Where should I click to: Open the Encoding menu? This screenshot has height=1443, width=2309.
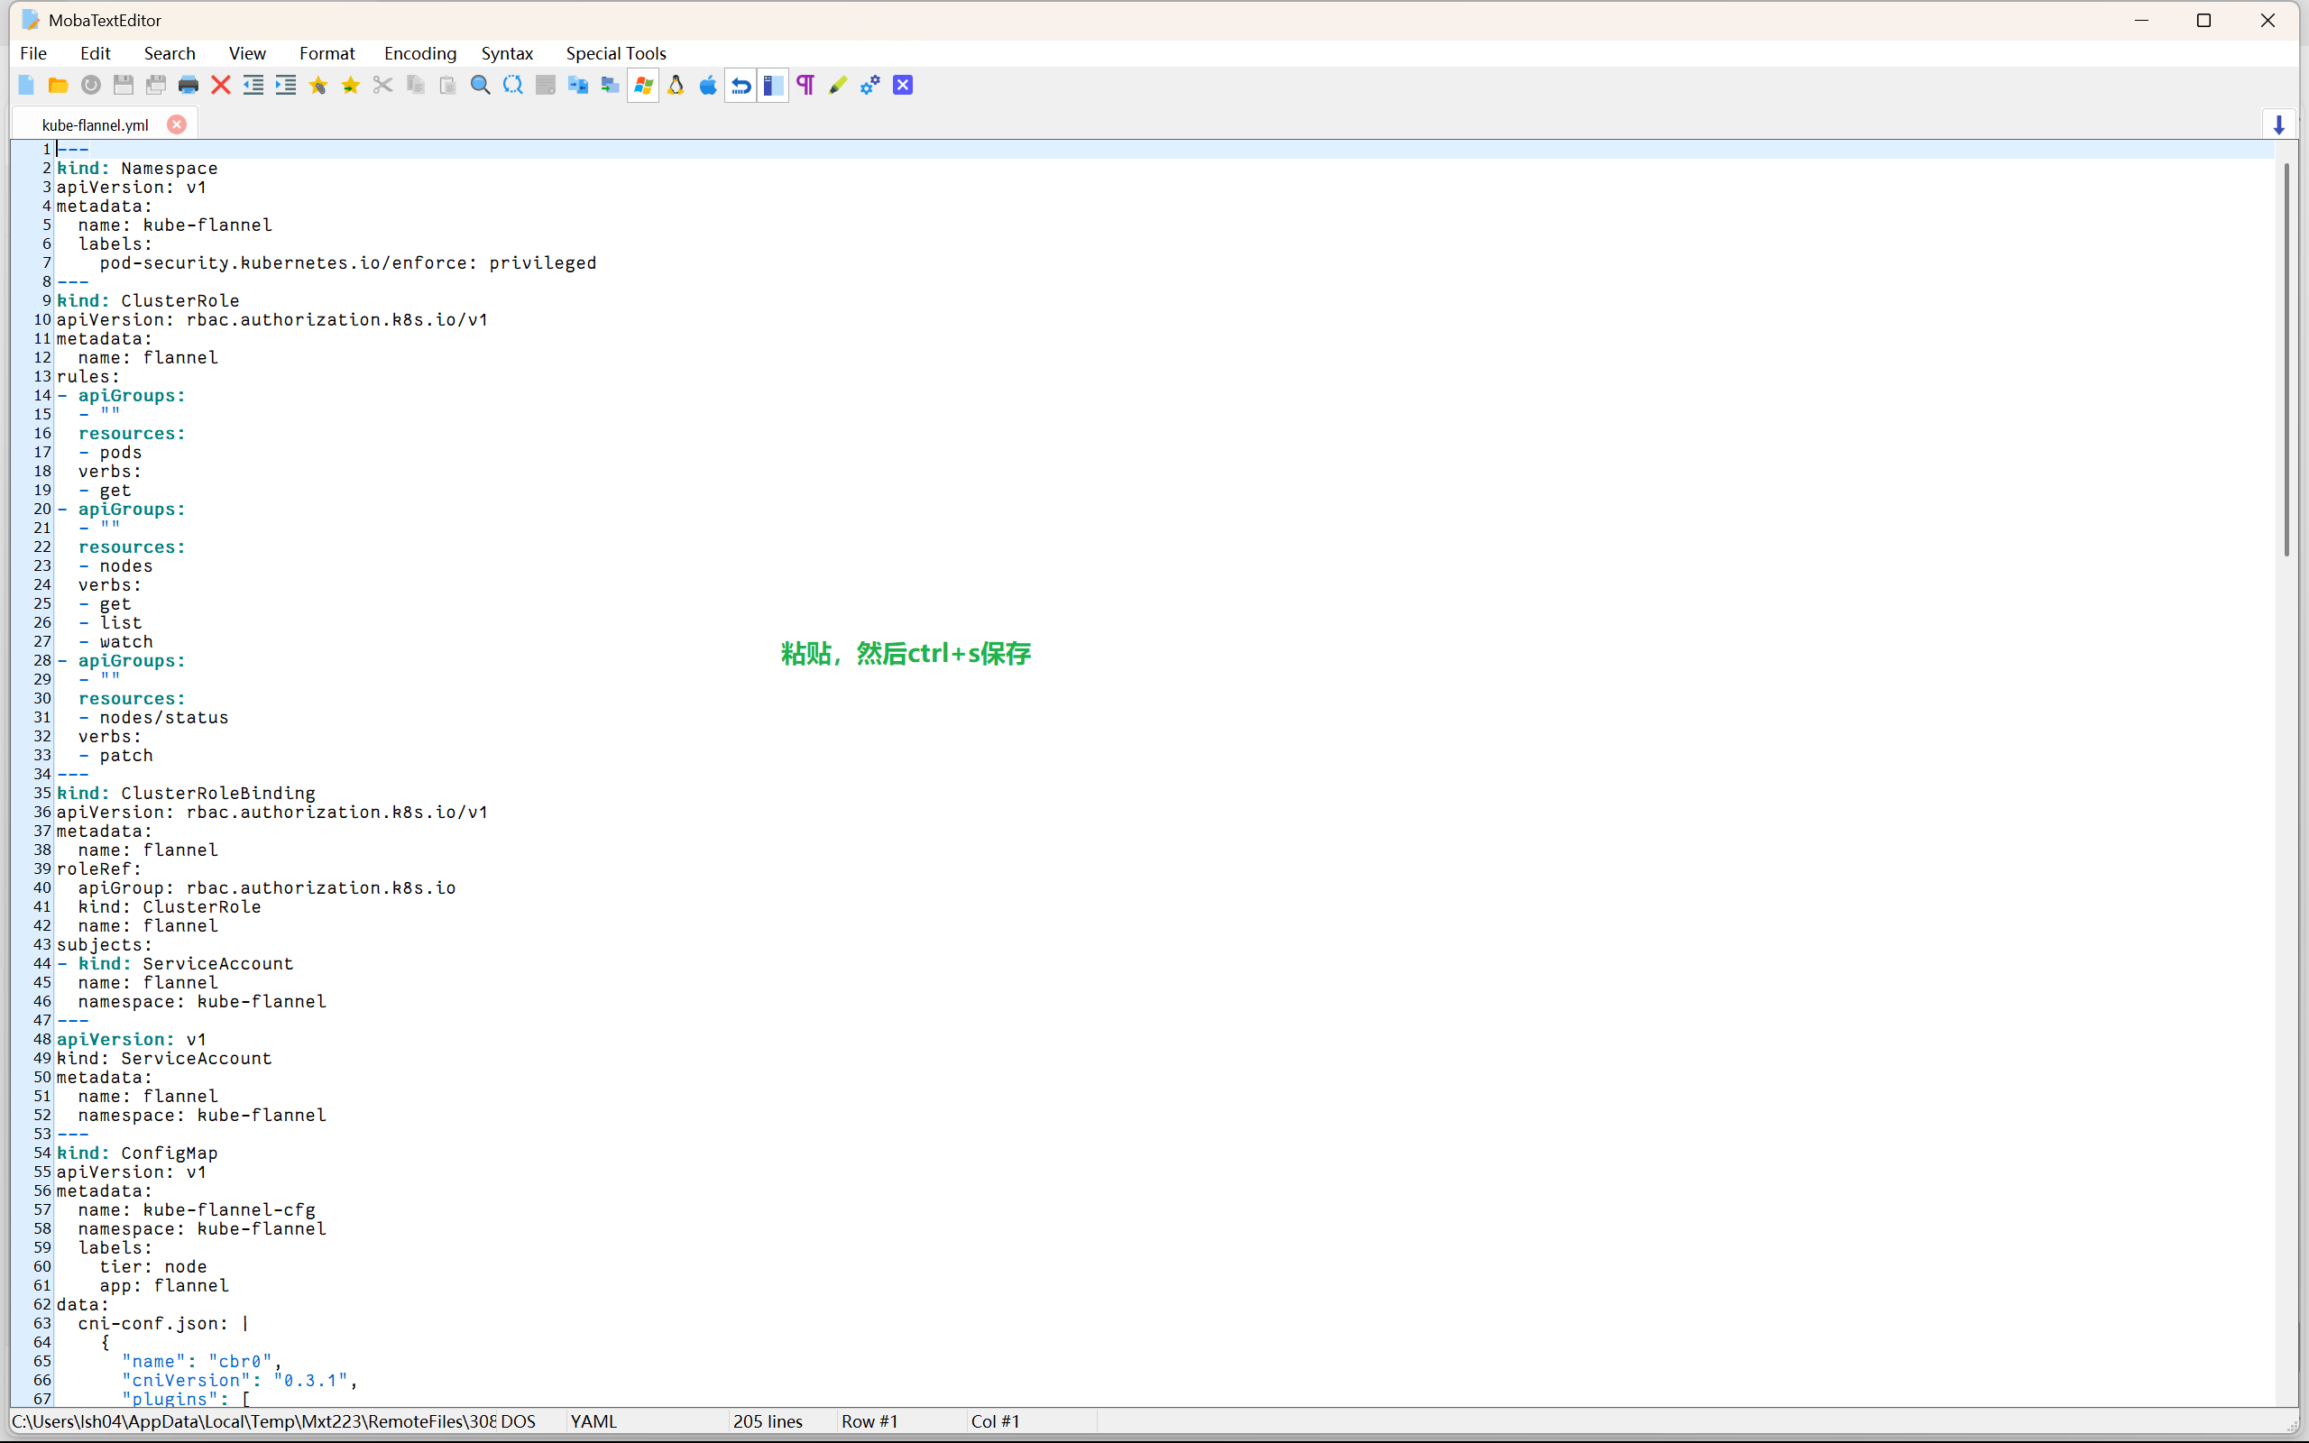click(419, 53)
